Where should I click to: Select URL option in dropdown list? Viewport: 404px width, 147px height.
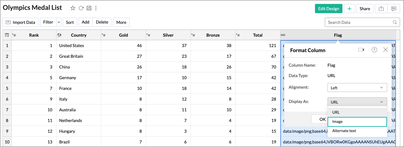357,112
